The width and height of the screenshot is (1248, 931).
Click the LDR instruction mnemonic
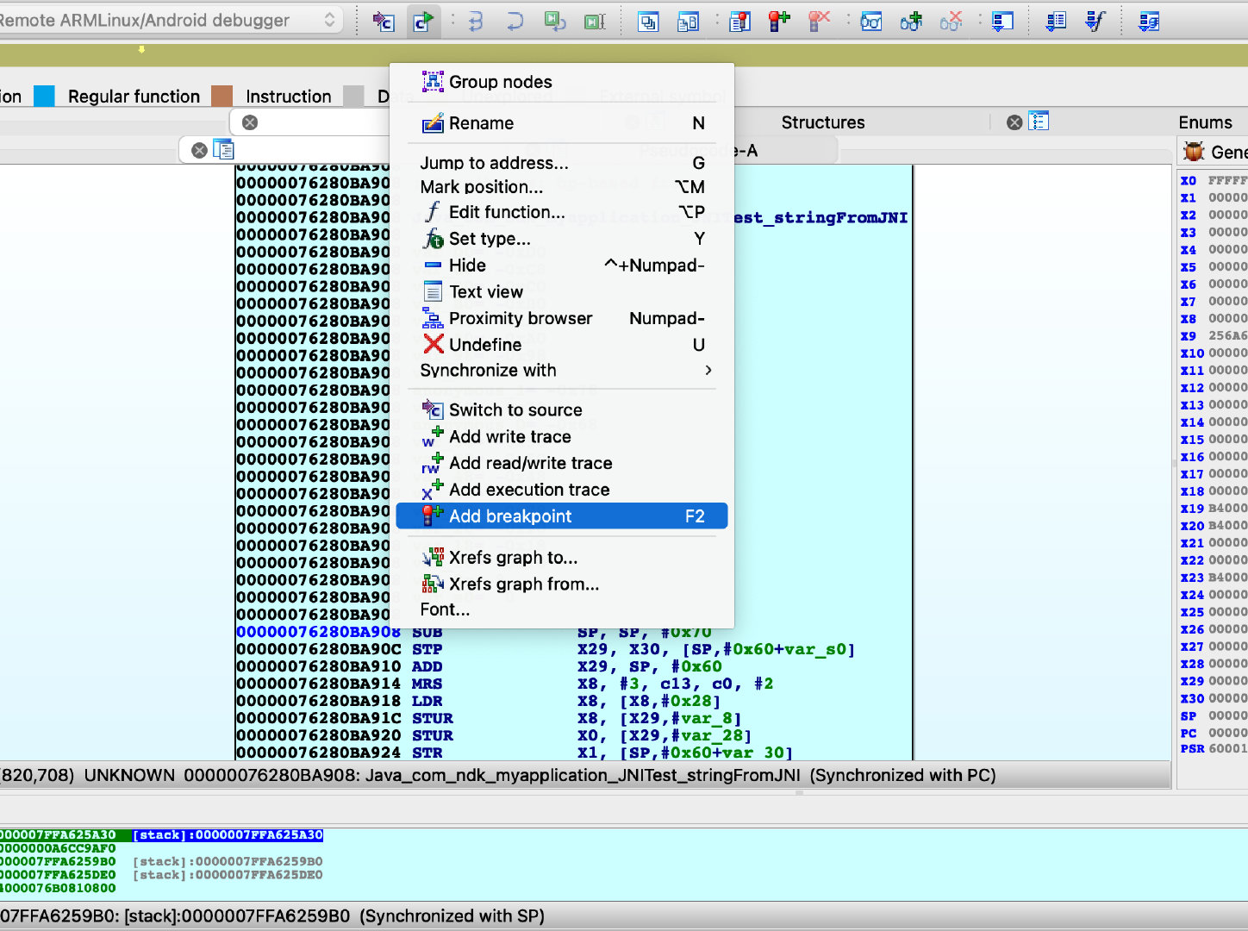tap(427, 701)
